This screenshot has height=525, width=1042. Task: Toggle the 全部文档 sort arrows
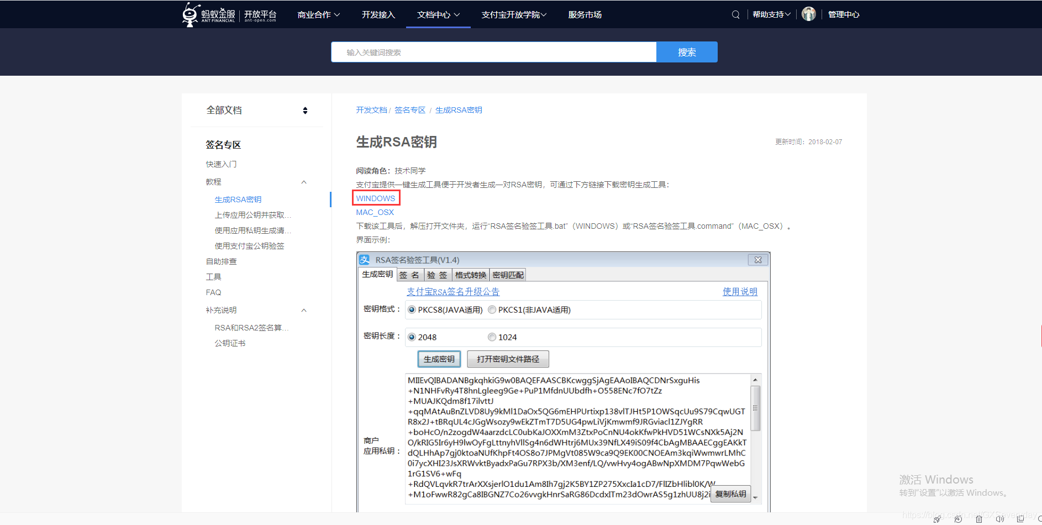(x=305, y=111)
